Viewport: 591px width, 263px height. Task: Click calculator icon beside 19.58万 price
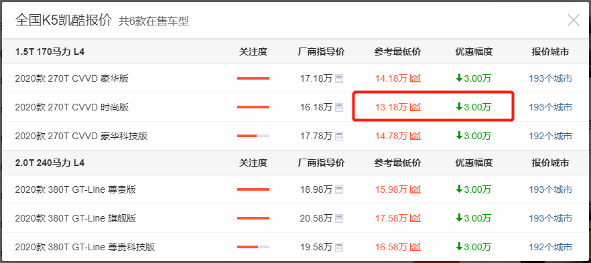coord(339,247)
